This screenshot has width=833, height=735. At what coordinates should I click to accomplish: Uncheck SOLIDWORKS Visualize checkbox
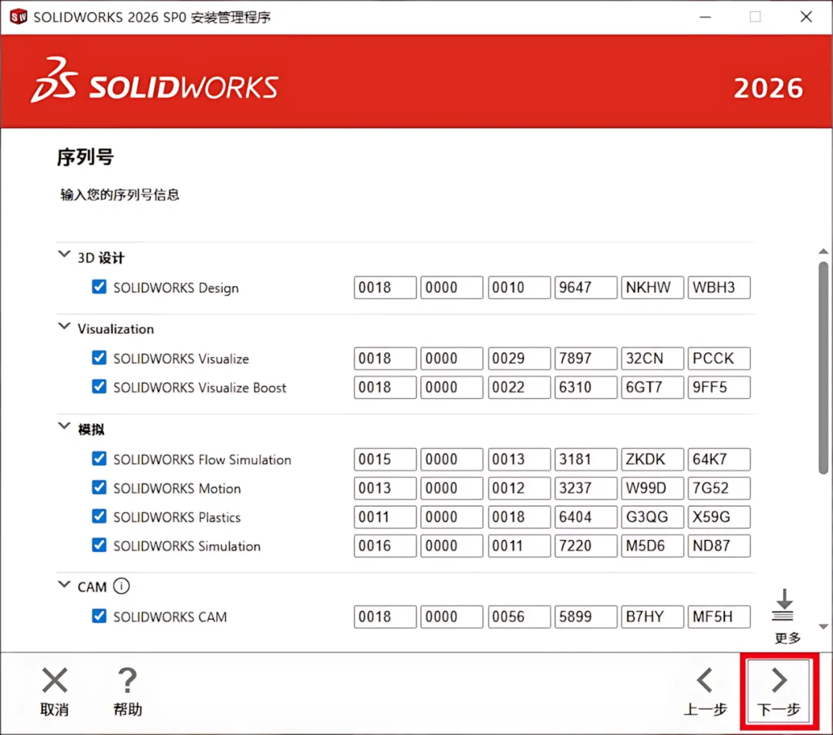click(x=99, y=358)
